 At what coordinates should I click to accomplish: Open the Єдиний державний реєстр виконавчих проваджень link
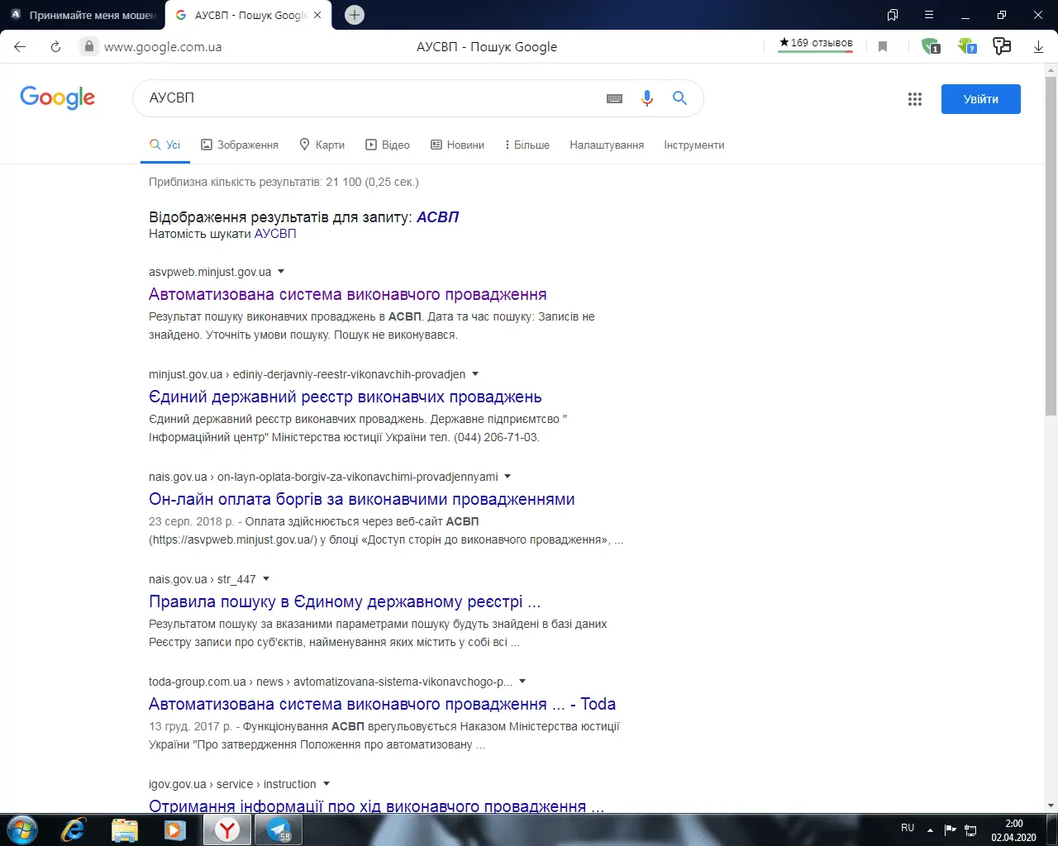345,397
